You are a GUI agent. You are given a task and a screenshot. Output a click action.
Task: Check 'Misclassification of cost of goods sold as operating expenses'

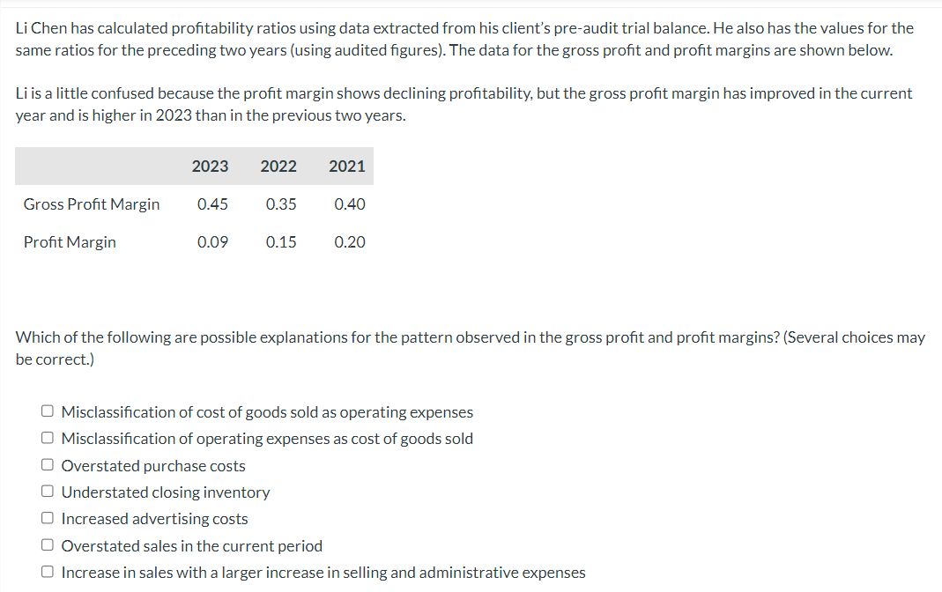(47, 409)
